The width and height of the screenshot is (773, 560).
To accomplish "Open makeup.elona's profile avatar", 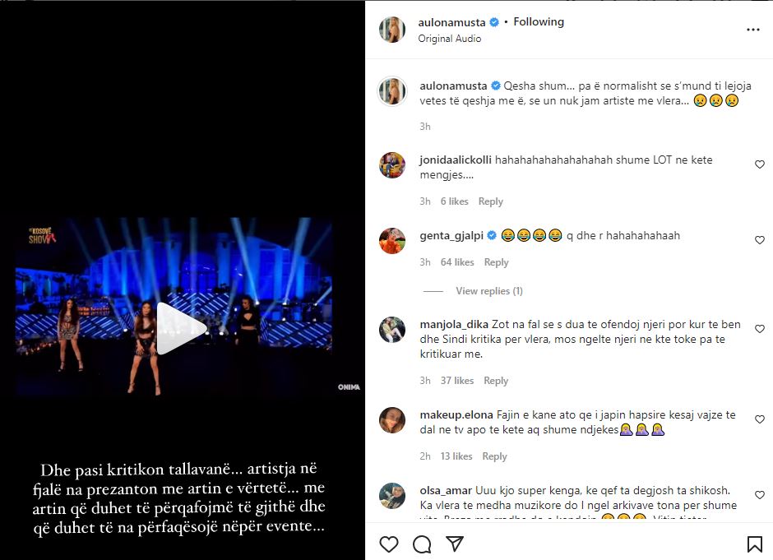I will [392, 420].
